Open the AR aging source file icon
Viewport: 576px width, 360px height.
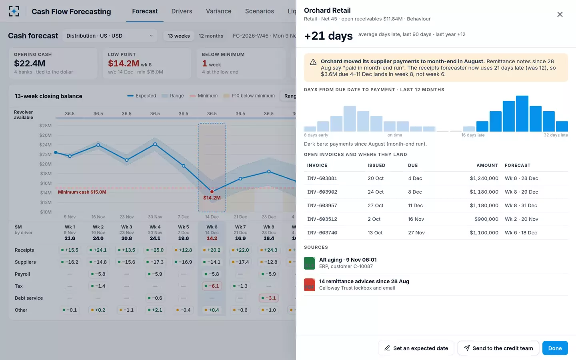310,263
